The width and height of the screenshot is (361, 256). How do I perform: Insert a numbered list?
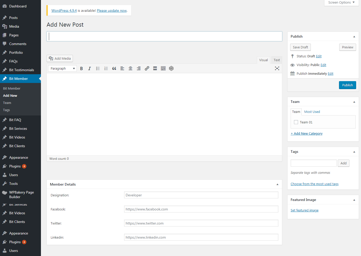point(106,69)
